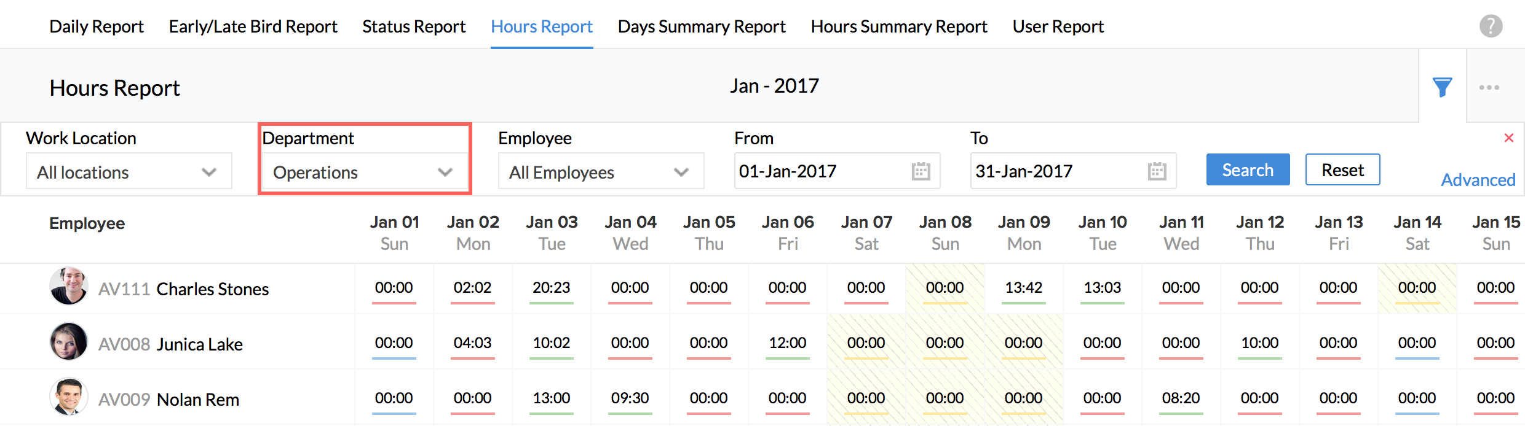
Task: Click the To date field 31-Jan-2017
Action: click(x=1073, y=171)
